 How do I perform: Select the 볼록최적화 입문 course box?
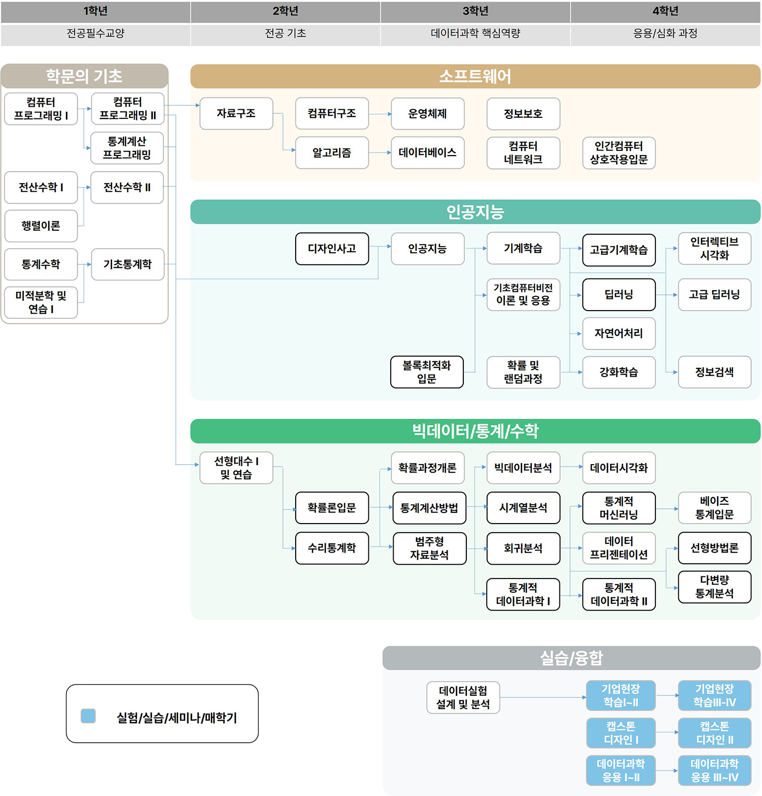tap(427, 372)
